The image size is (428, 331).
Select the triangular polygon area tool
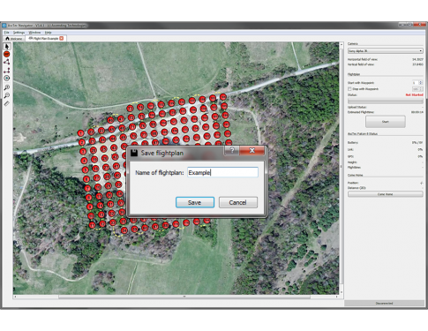(x=7, y=62)
